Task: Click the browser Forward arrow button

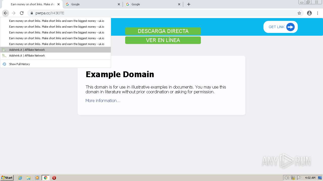Action: click(x=14, y=13)
